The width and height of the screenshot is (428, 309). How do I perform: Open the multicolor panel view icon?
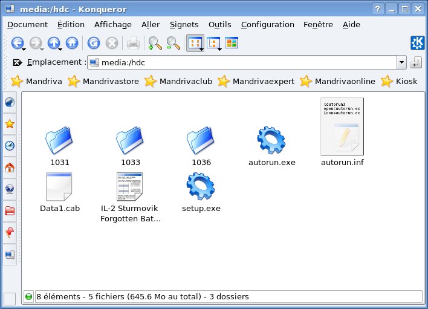[232, 43]
